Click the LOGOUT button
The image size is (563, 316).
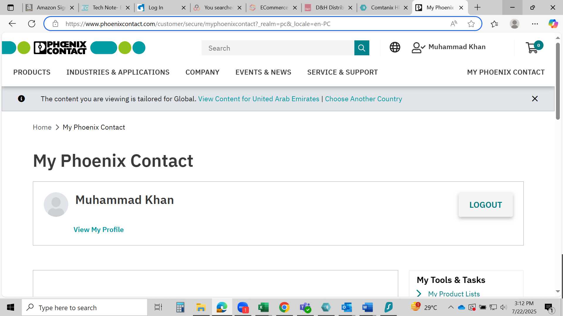tap(486, 205)
